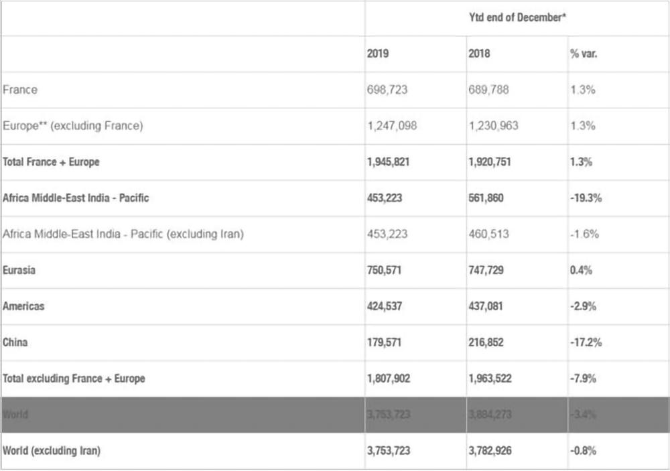Click the France row label
670x471 pixels.
pos(20,90)
